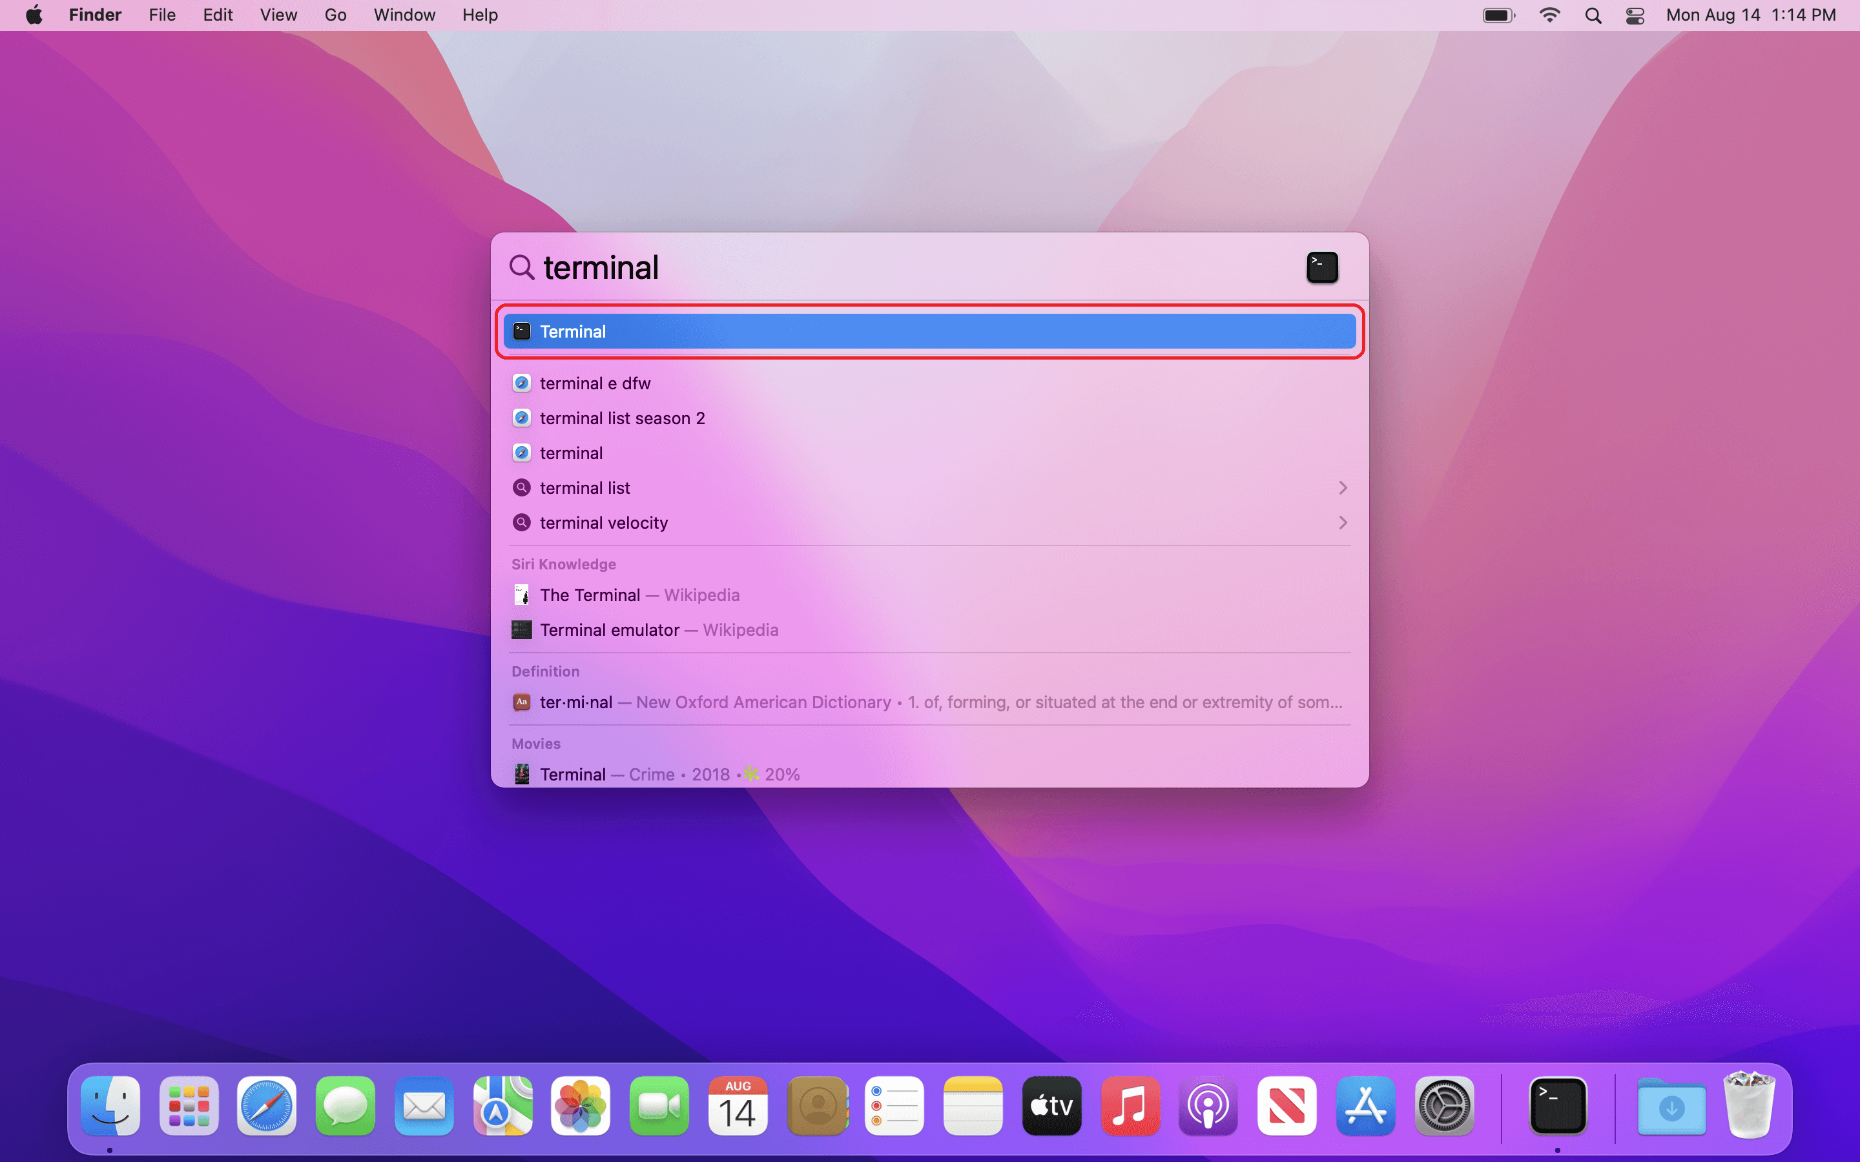Expand the 'terminal velocity' suggestion chevron

pos(1343,523)
